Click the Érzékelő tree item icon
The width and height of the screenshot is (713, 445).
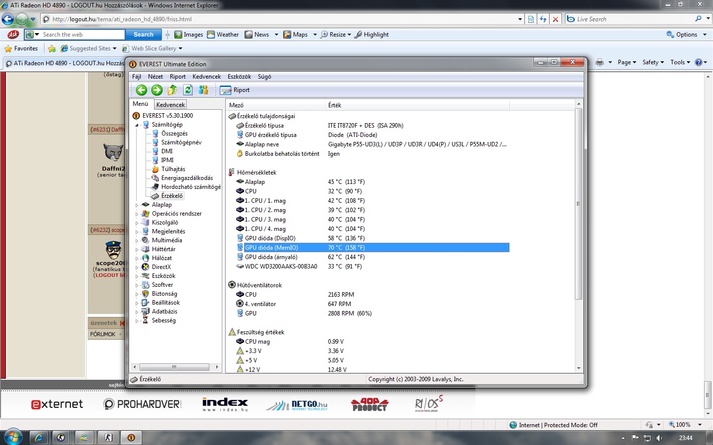point(155,196)
